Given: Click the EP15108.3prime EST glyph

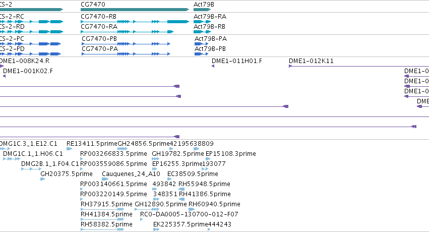Looking at the screenshot, I should coord(208,159).
